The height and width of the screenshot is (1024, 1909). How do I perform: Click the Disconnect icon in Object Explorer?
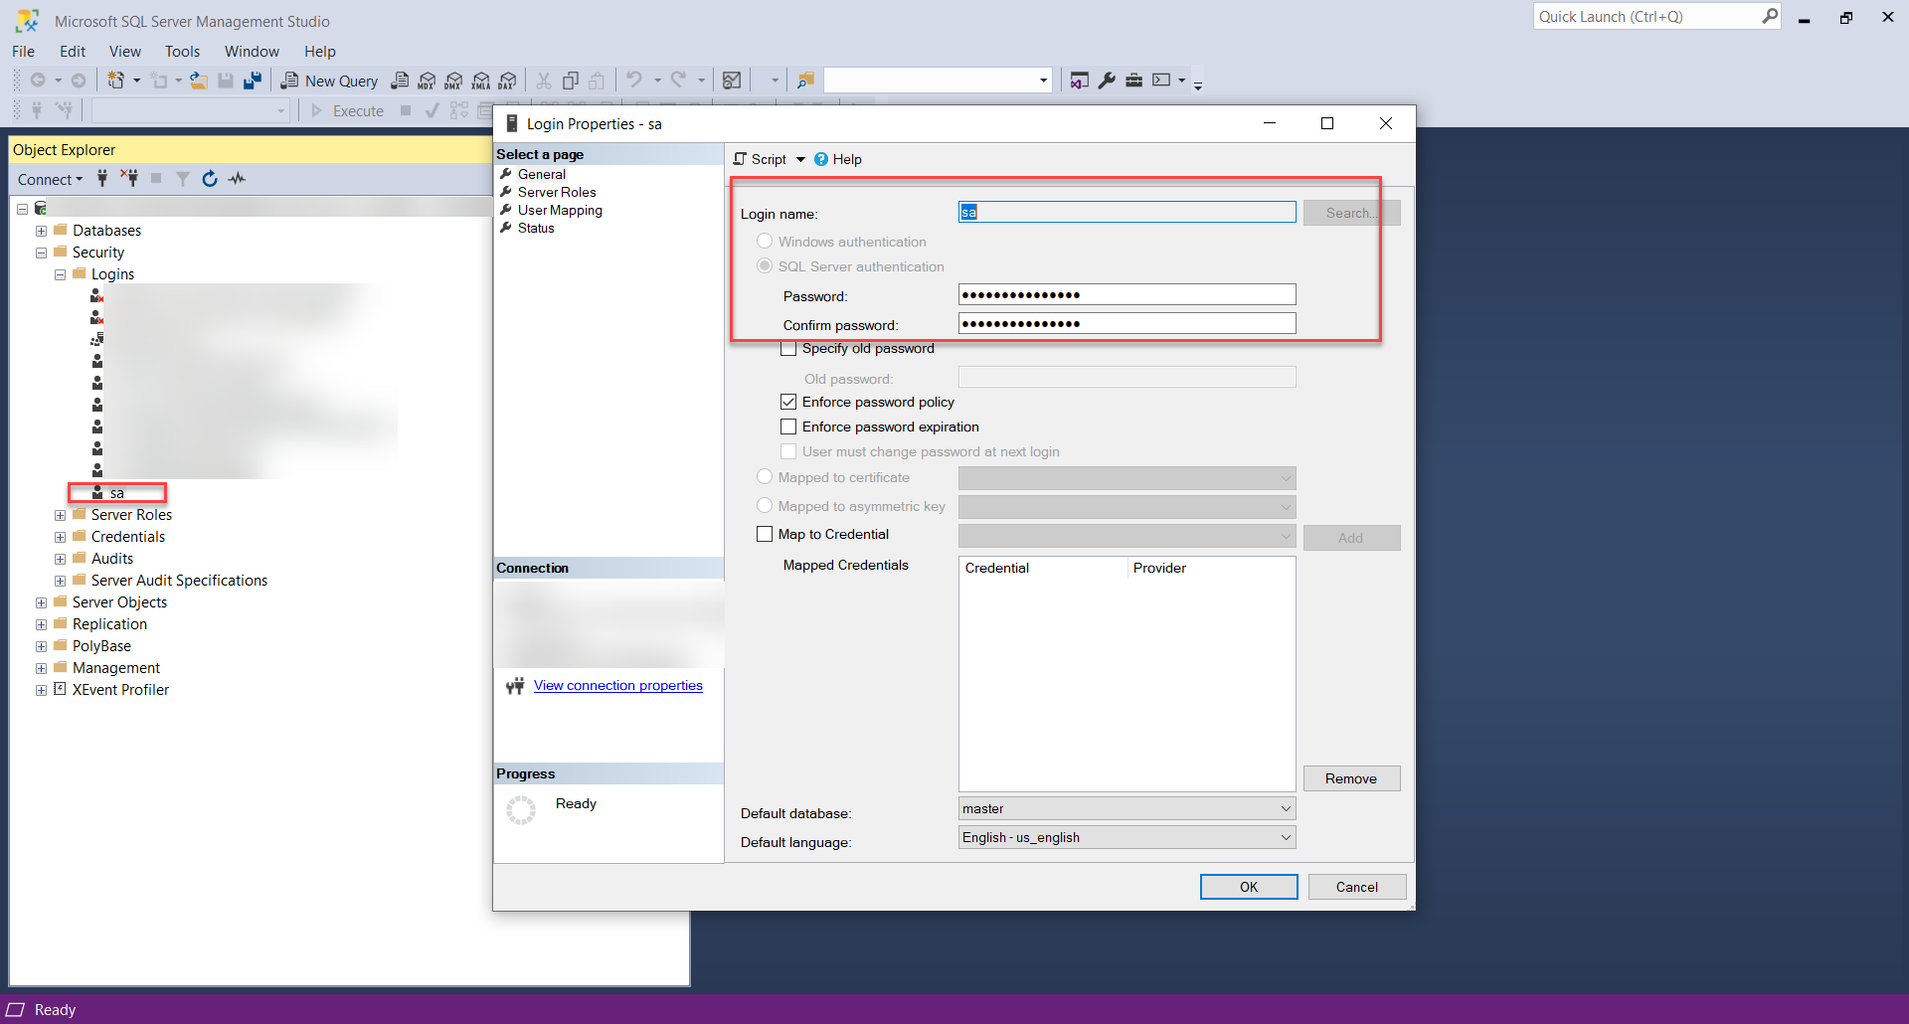129,179
